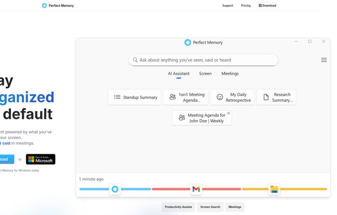Switch to the Screen tab
This screenshot has height=215, width=337.
(205, 74)
